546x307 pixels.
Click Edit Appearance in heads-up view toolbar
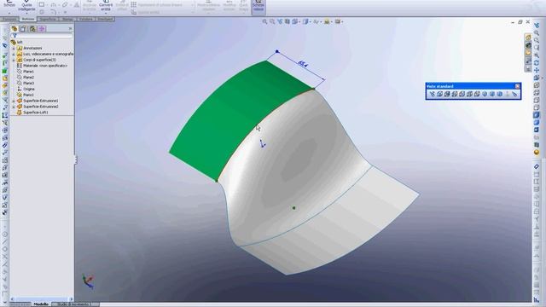(327, 21)
